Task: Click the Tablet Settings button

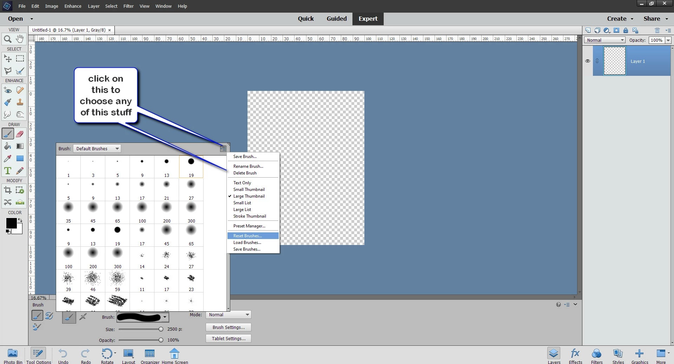Action: click(x=229, y=338)
